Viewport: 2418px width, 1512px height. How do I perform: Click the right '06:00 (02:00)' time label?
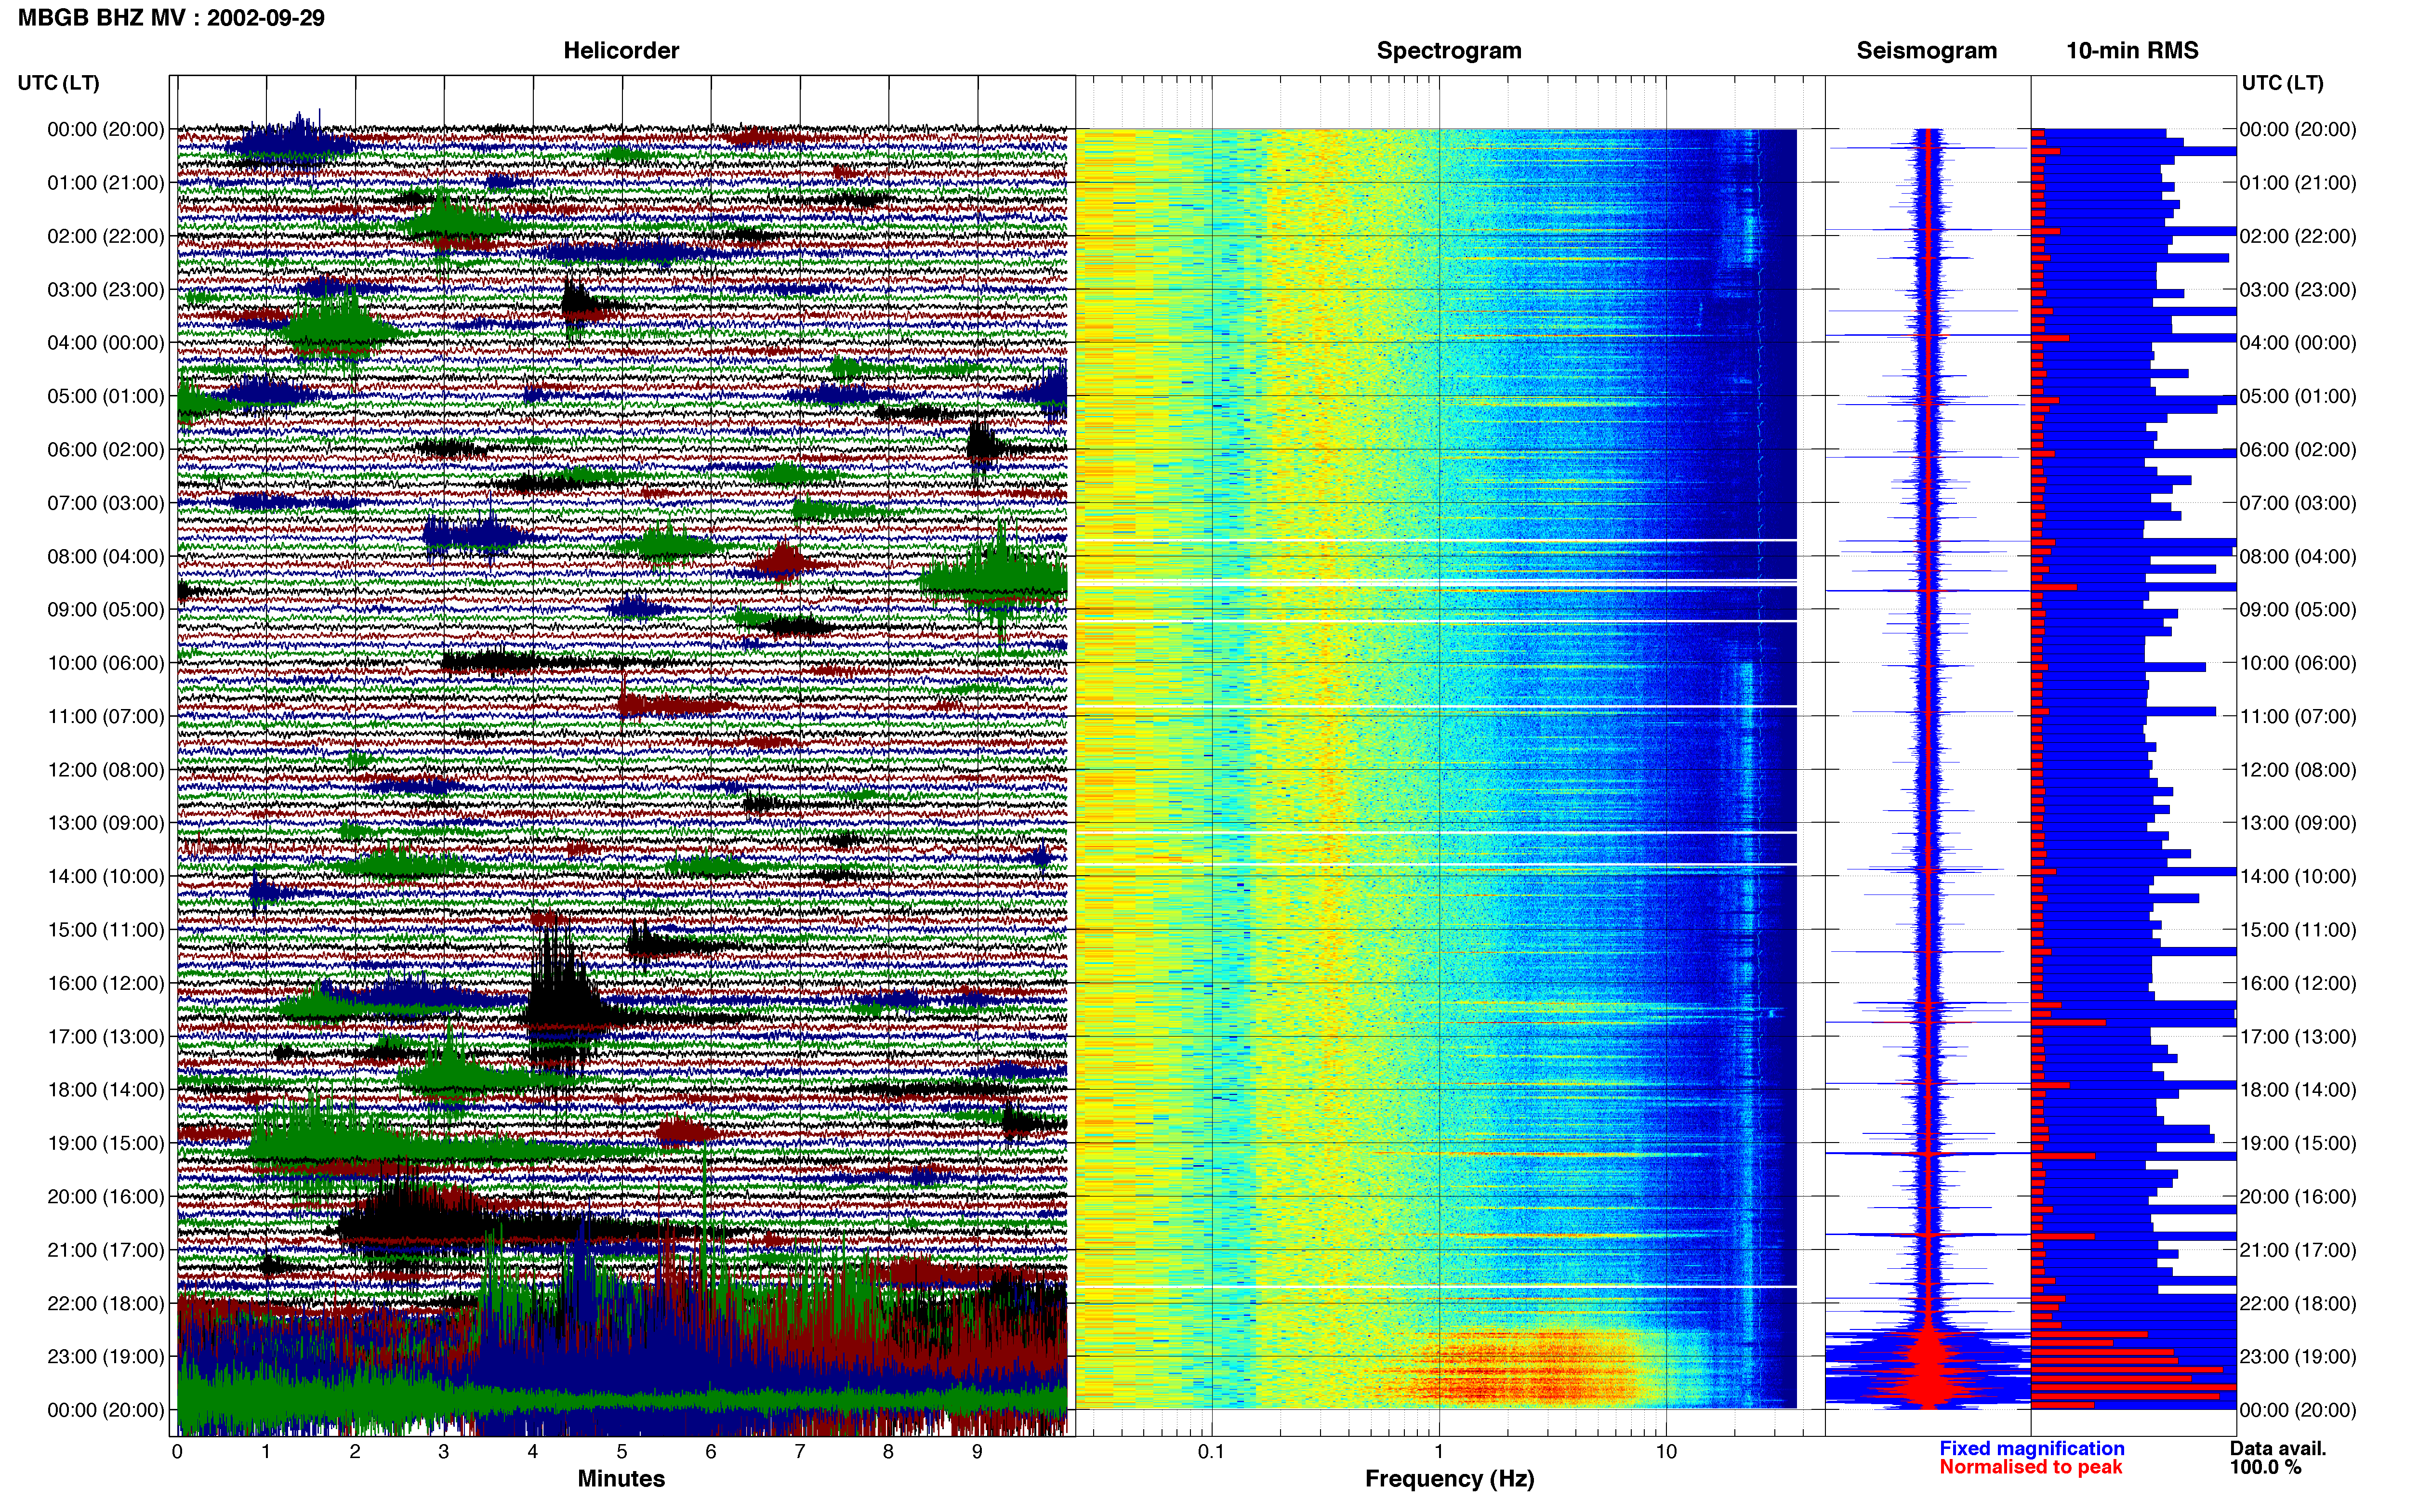click(2298, 450)
